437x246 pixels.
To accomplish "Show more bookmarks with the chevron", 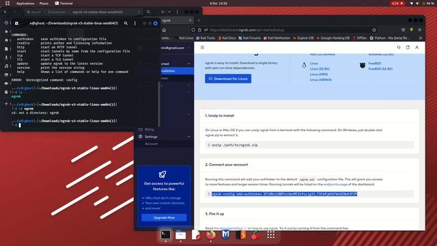I will coord(421,38).
